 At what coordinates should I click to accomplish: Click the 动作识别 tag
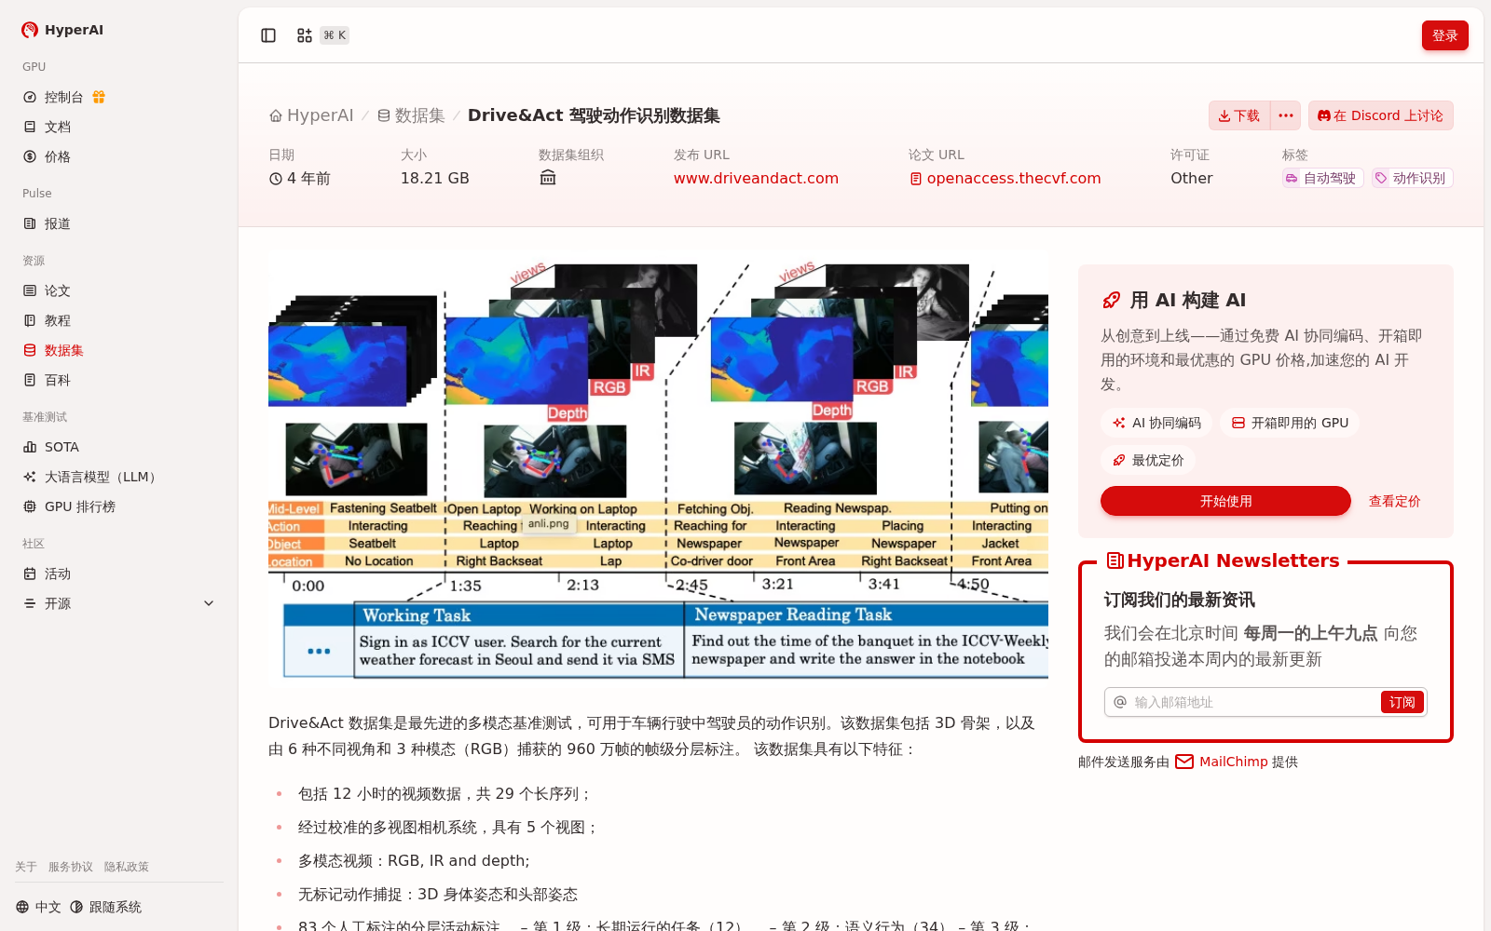pyautogui.click(x=1412, y=178)
